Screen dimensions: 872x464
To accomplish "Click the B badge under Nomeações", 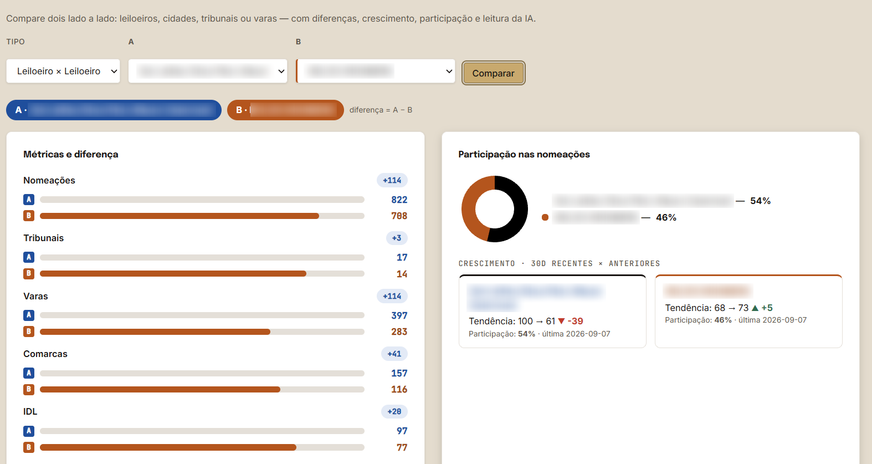I will (x=29, y=216).
